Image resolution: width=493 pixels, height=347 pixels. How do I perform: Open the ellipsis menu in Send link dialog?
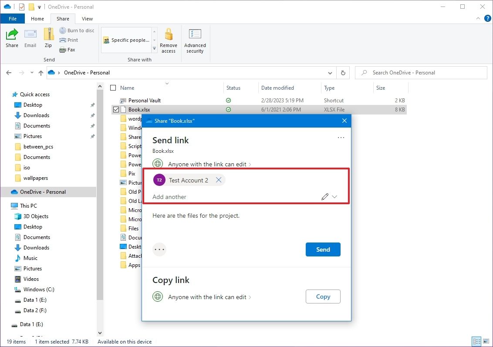coord(341,138)
